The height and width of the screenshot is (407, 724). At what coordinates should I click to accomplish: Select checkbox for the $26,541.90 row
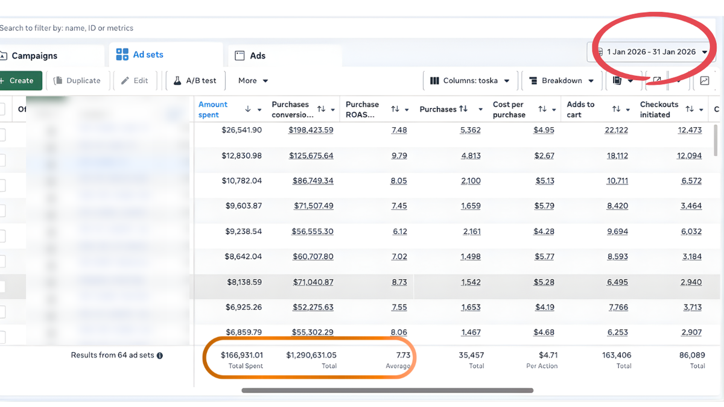click(x=2, y=136)
